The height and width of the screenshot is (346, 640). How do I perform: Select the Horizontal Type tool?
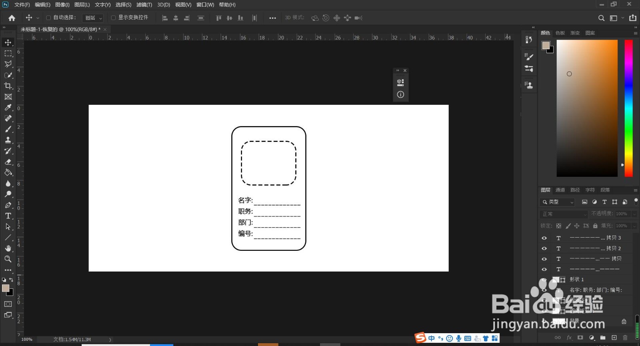(8, 216)
